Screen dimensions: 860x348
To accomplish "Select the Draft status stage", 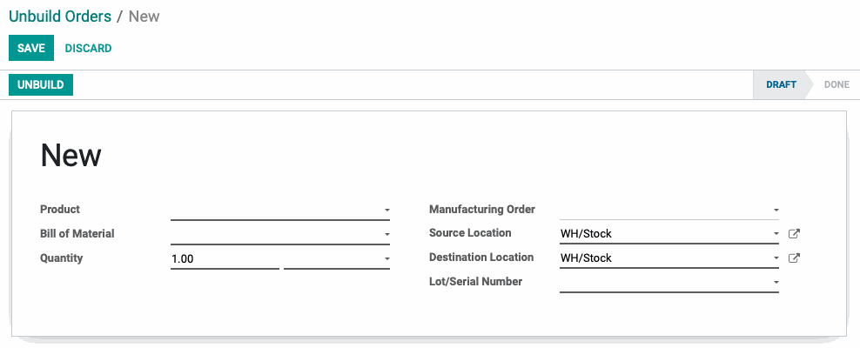I will [781, 85].
